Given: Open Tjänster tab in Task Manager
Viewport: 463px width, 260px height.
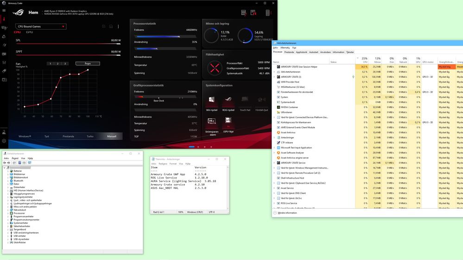Looking at the screenshot, I should pos(350,52).
